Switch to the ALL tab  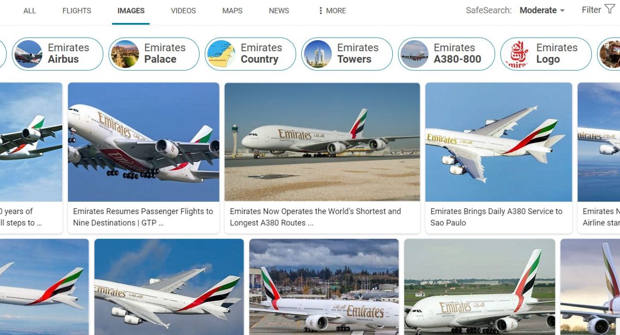pos(30,11)
